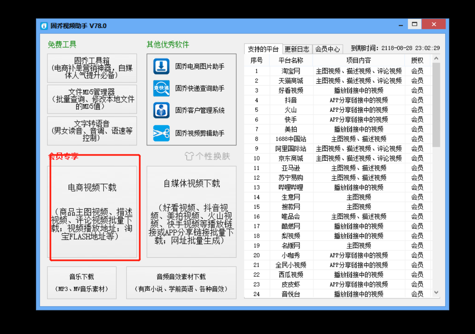Minimize the 固乔视频助手 window
The image size is (475, 334).
pyautogui.click(x=401, y=25)
